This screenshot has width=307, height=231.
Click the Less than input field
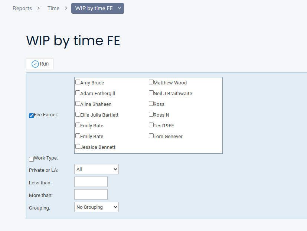click(x=91, y=182)
